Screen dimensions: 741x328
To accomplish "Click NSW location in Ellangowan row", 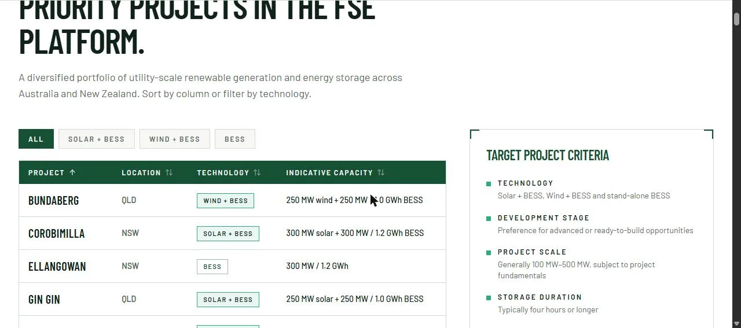I will [x=130, y=266].
